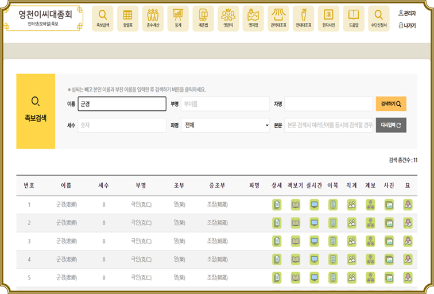Click the 부명 column header
Image resolution: width=434 pixels, height=294 pixels.
141,185
